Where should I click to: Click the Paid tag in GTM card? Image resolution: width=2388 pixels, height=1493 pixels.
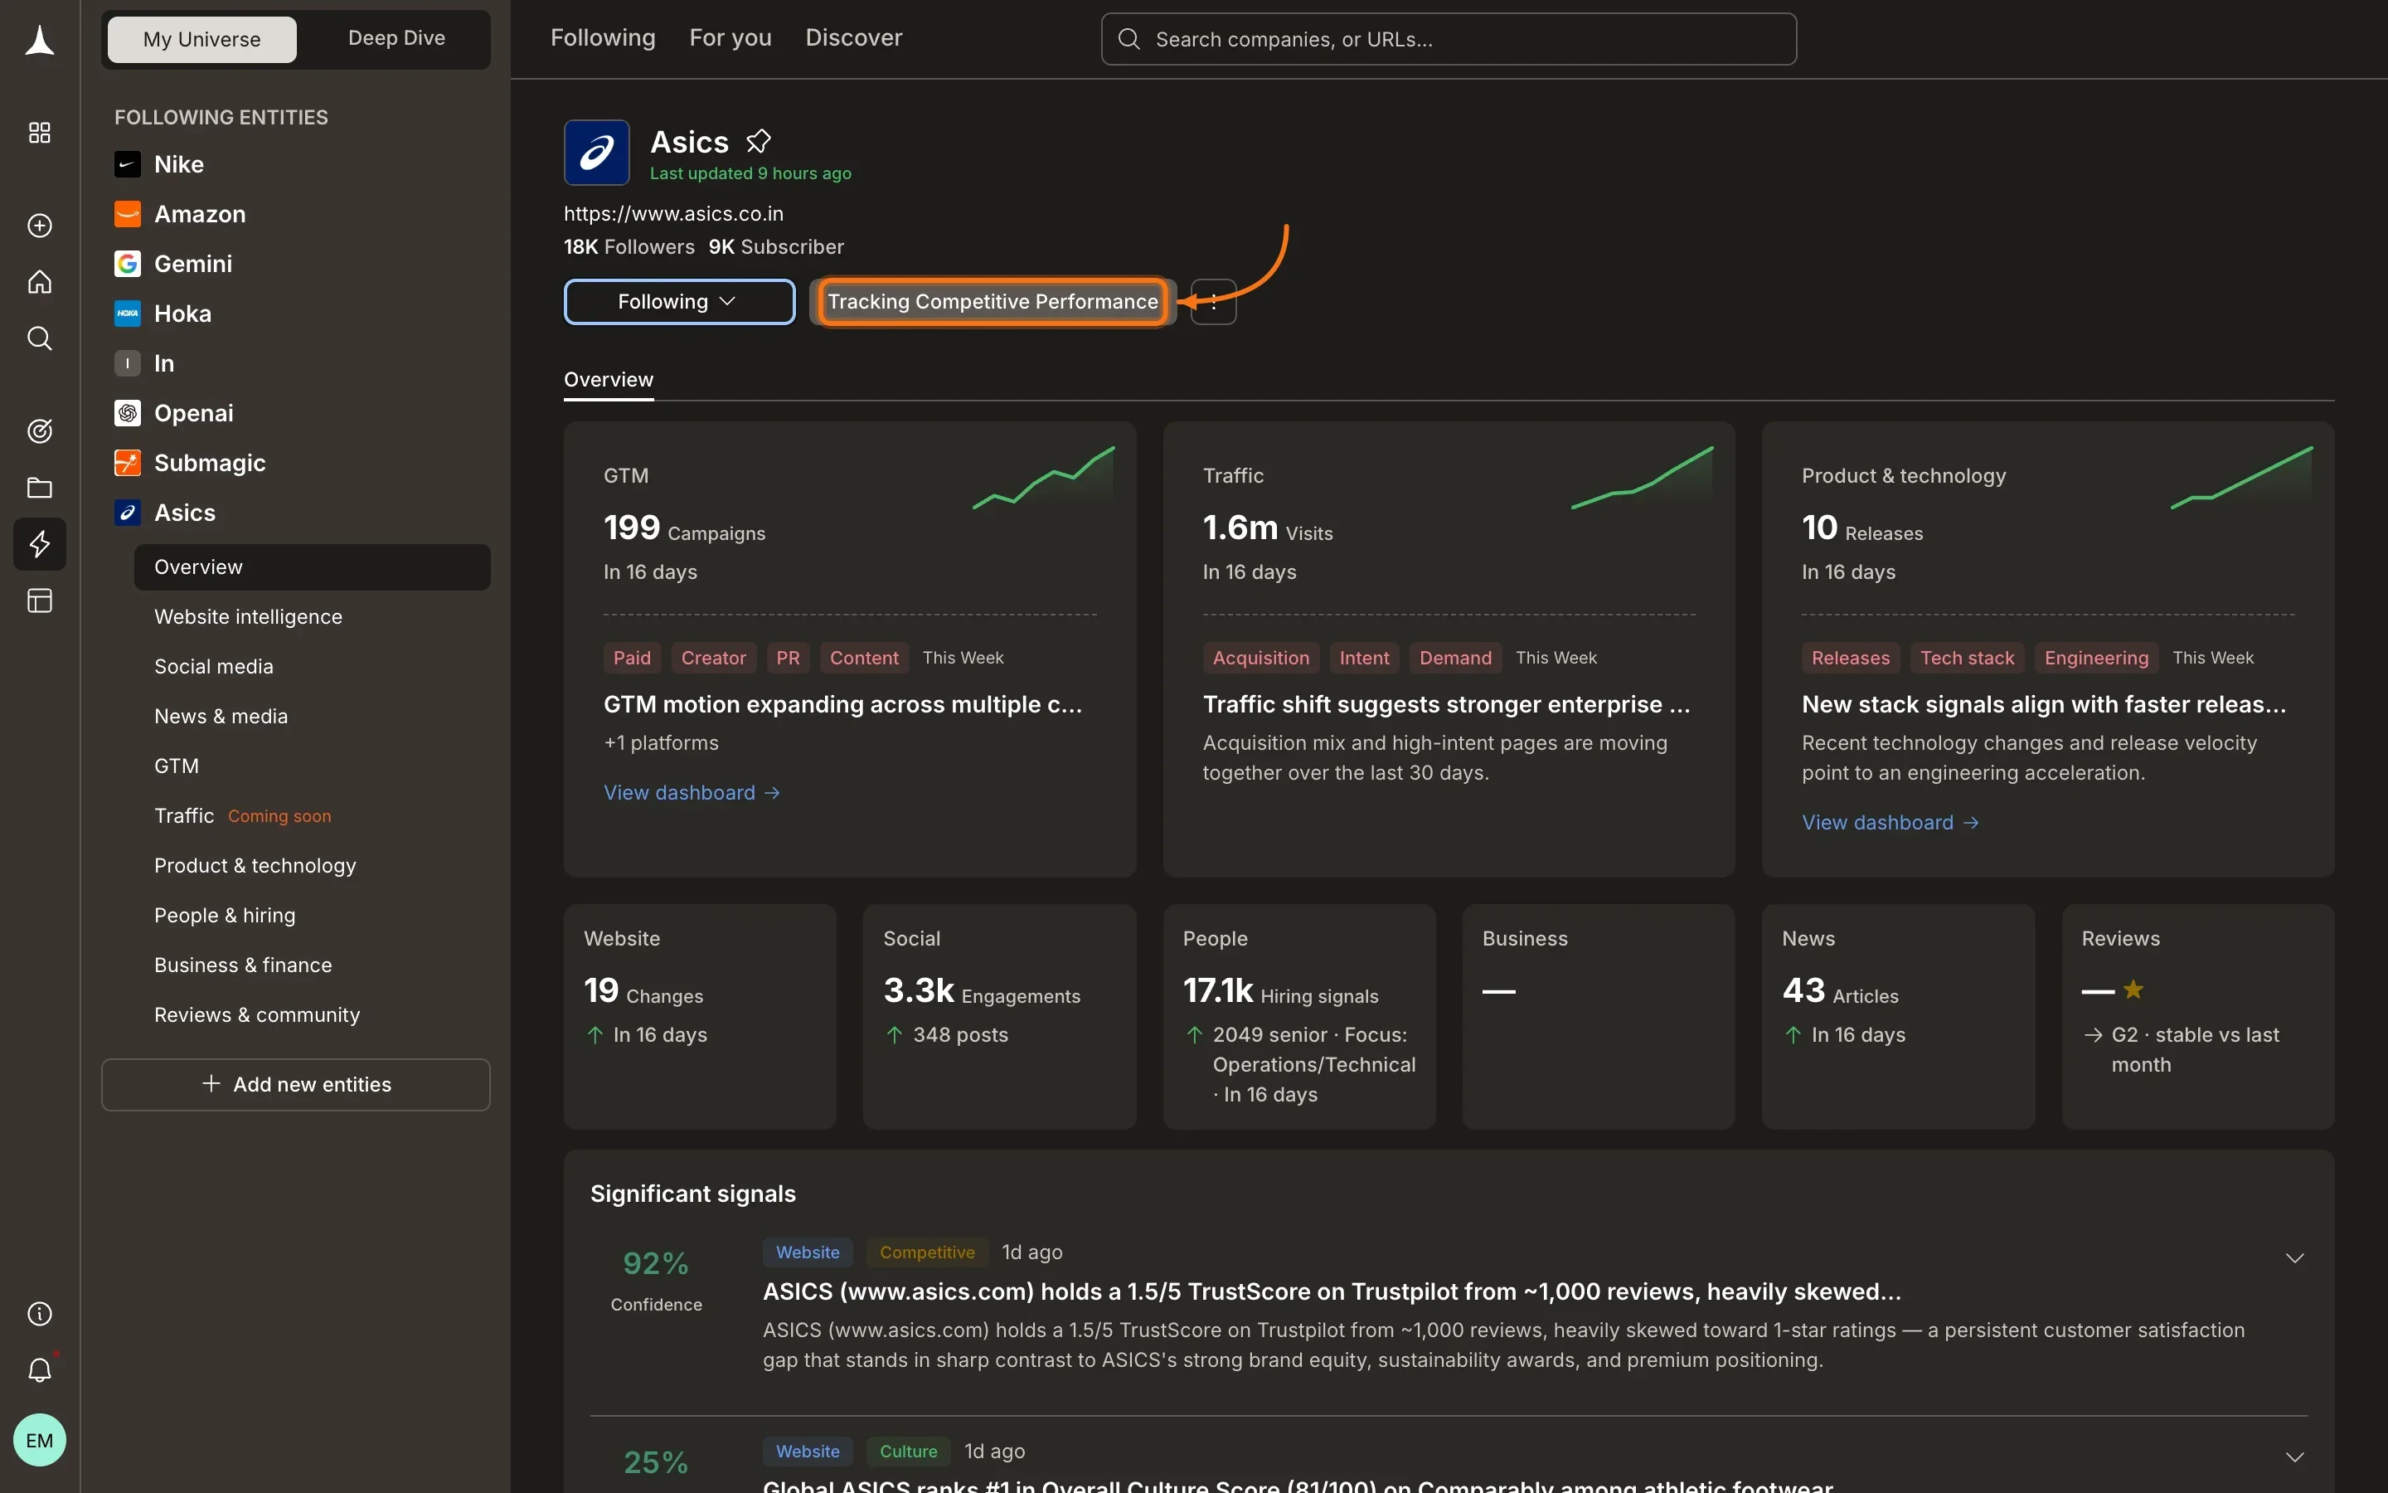(x=632, y=659)
